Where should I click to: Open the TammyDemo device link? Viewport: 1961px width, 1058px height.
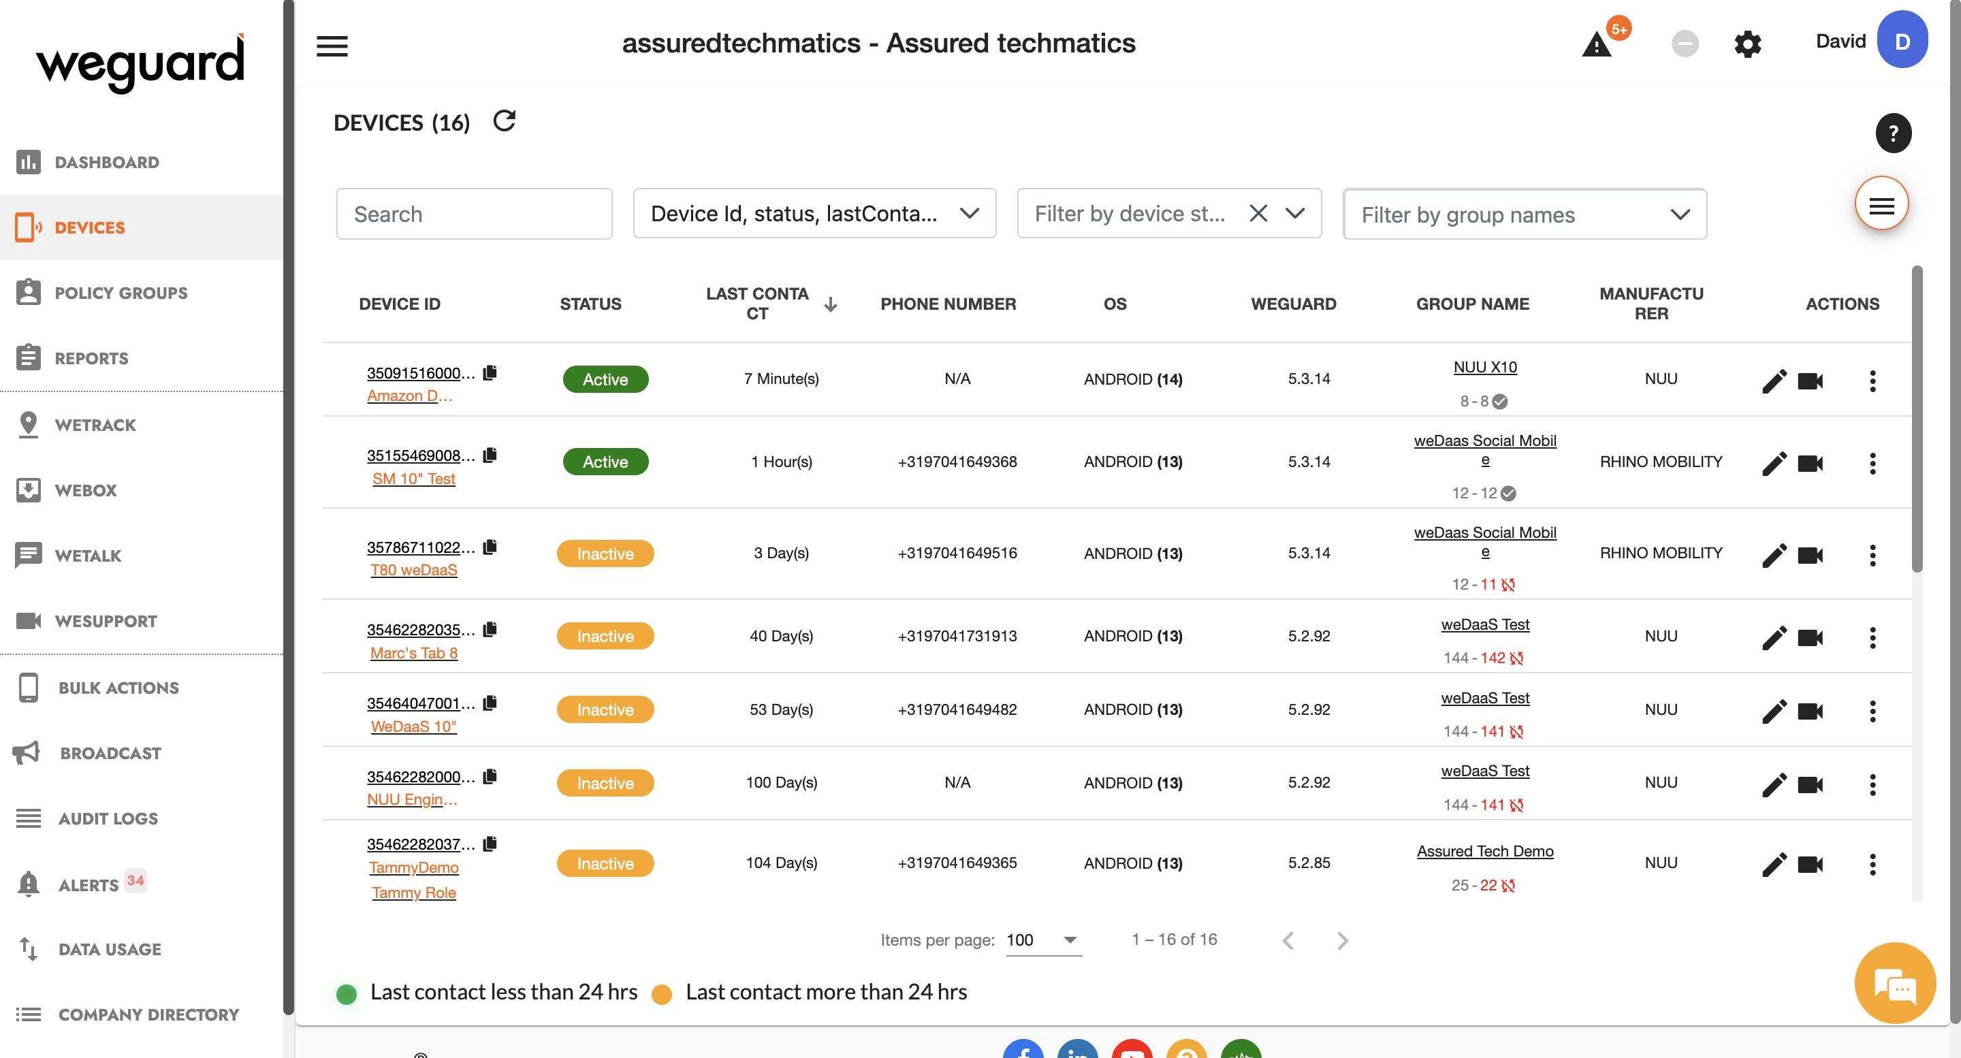[413, 867]
